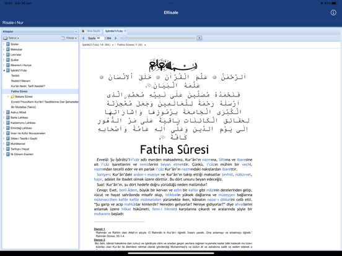Click the Bakara Sûresi folder icon

pos(12,96)
